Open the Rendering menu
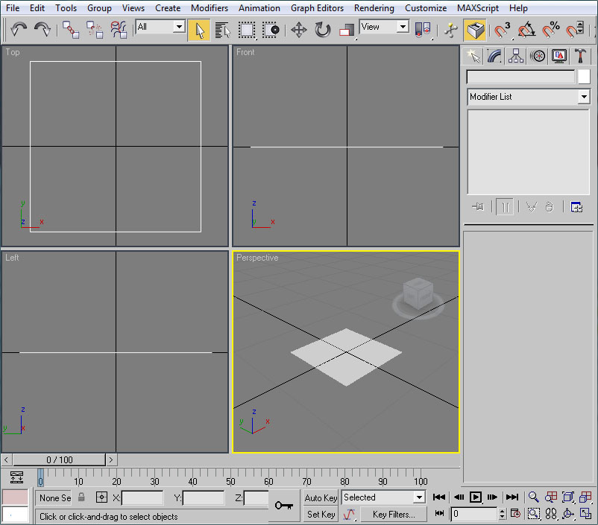 tap(374, 8)
